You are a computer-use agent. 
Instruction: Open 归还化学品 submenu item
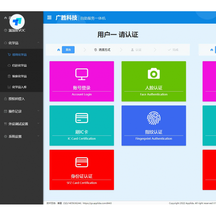click(19, 65)
